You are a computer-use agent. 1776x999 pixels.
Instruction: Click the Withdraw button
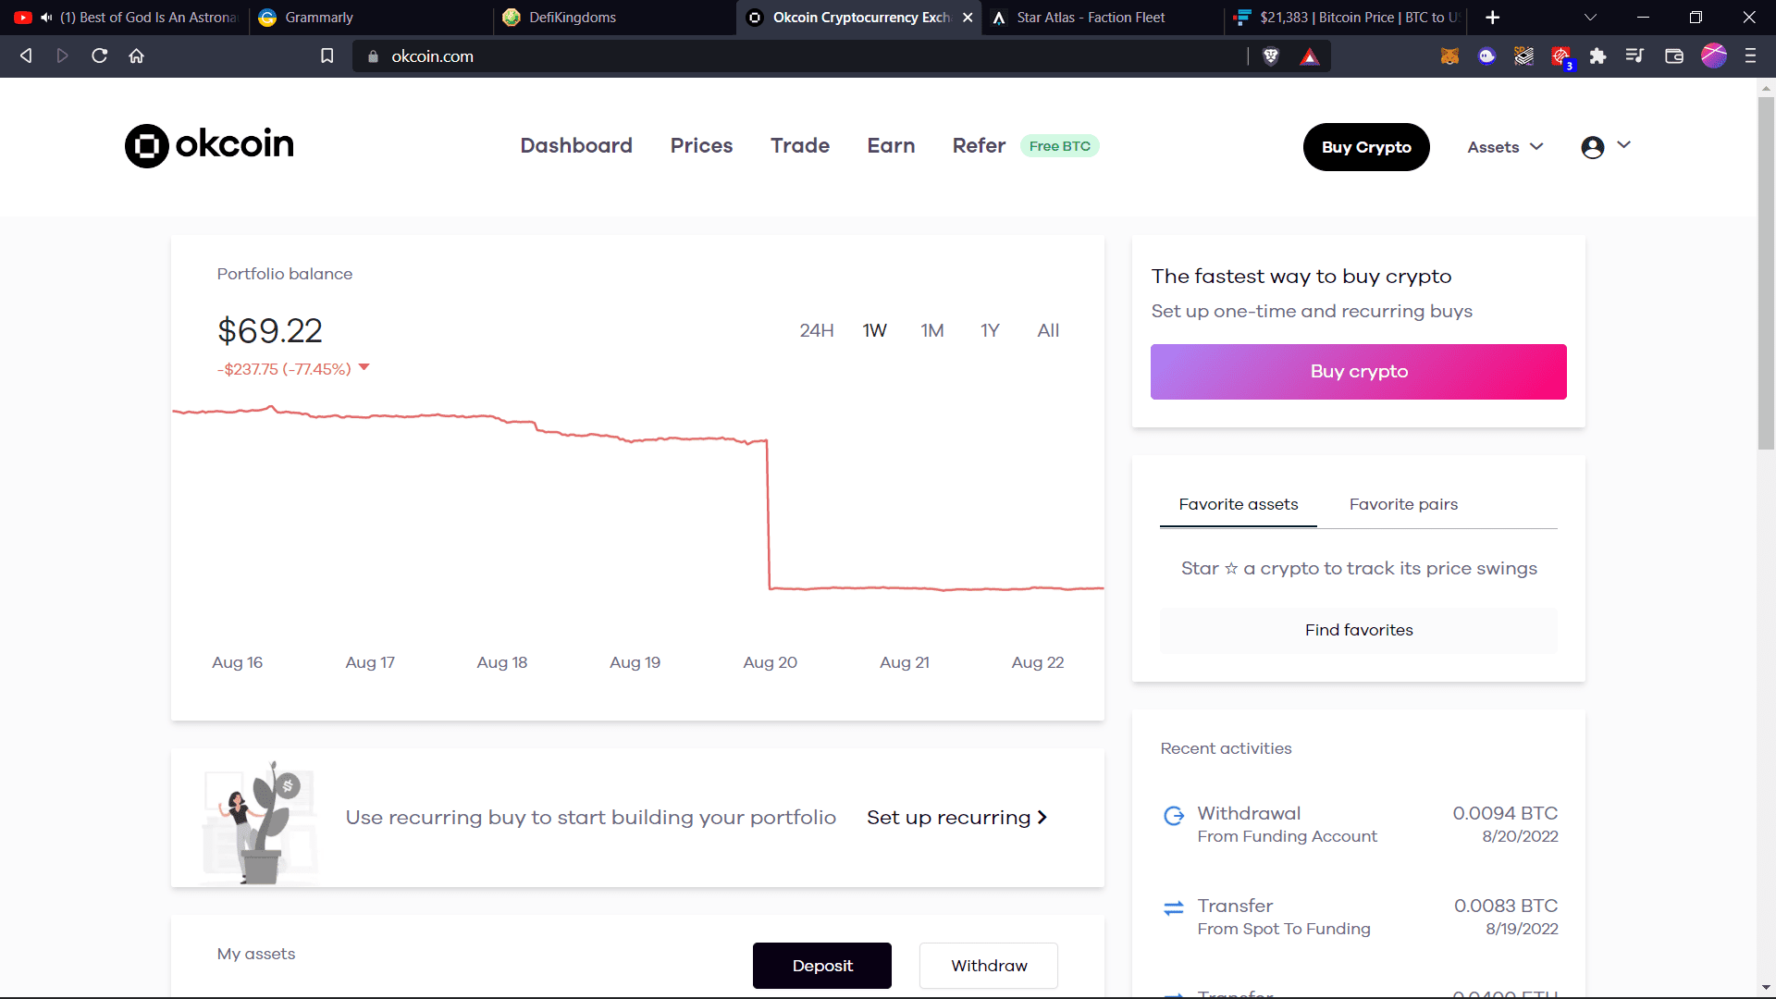click(989, 966)
